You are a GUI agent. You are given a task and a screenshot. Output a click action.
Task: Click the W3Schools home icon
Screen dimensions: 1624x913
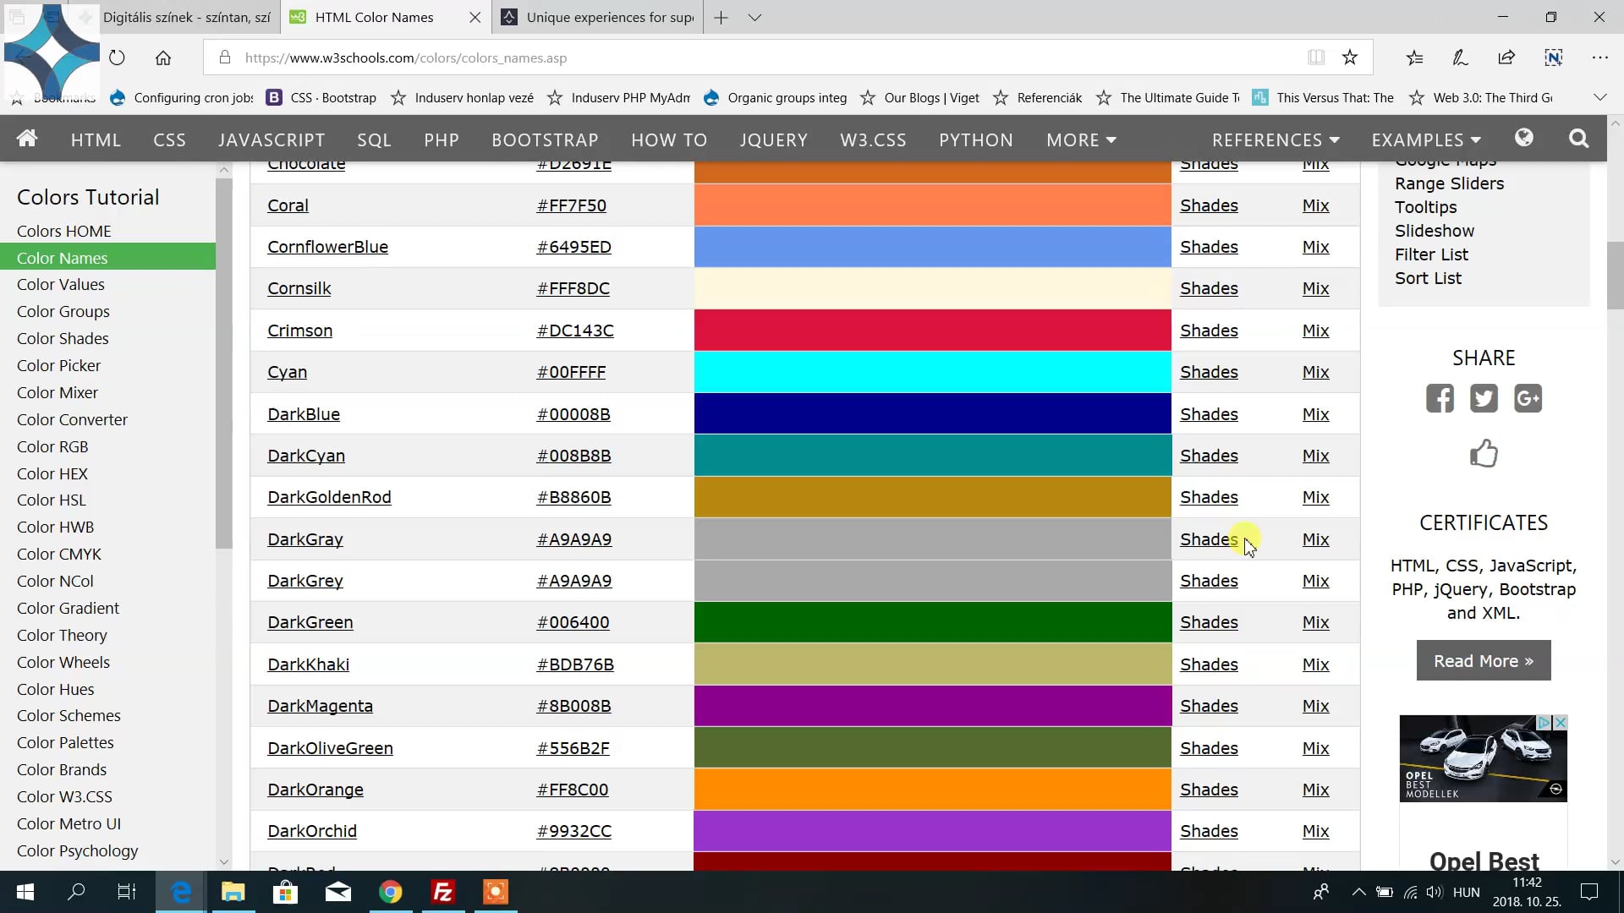point(27,139)
